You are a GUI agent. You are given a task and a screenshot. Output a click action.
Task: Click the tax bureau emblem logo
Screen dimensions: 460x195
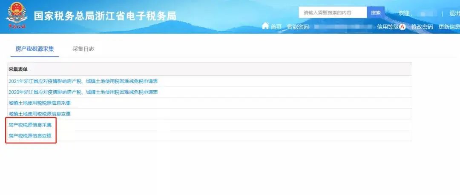click(x=16, y=16)
